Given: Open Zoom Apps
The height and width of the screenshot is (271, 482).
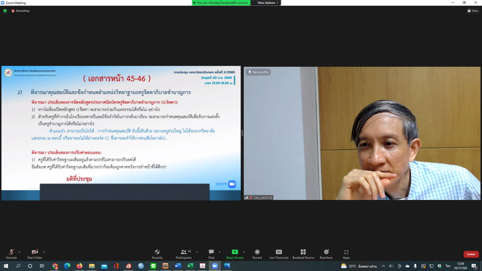Looking at the screenshot, I should pyautogui.click(x=346, y=254).
